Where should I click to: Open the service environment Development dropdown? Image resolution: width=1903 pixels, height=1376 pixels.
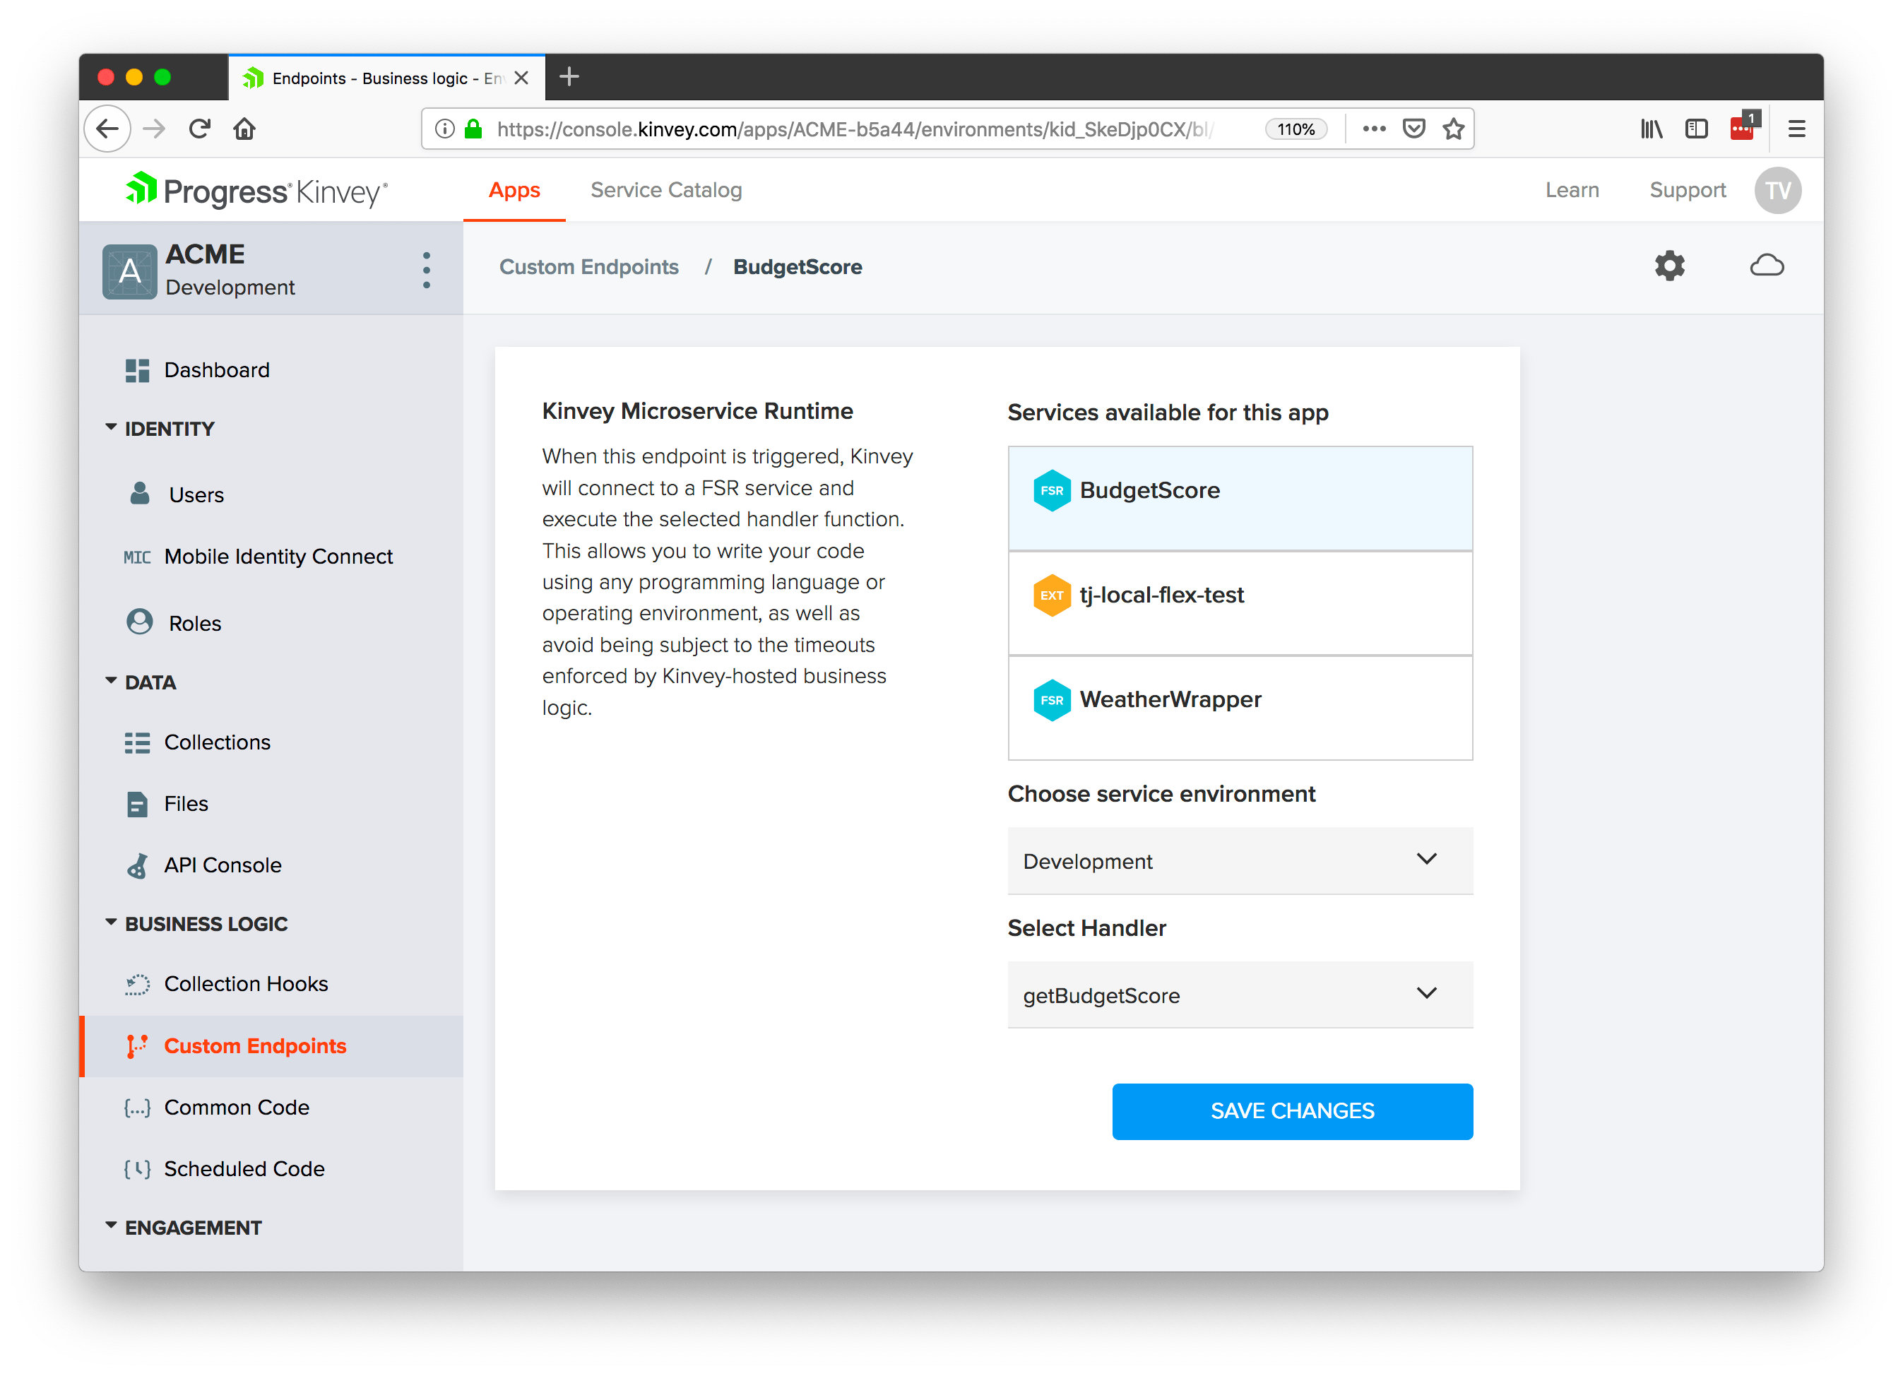(x=1239, y=861)
